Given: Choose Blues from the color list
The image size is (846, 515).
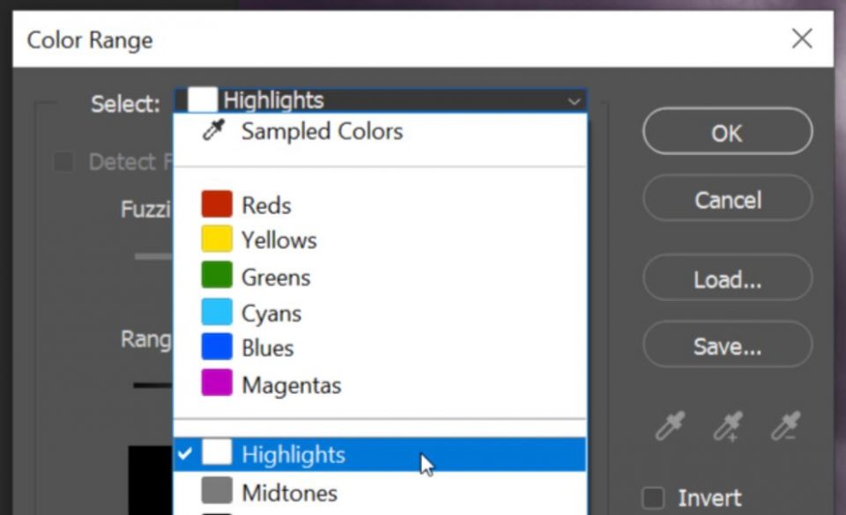Looking at the screenshot, I should click(x=267, y=348).
